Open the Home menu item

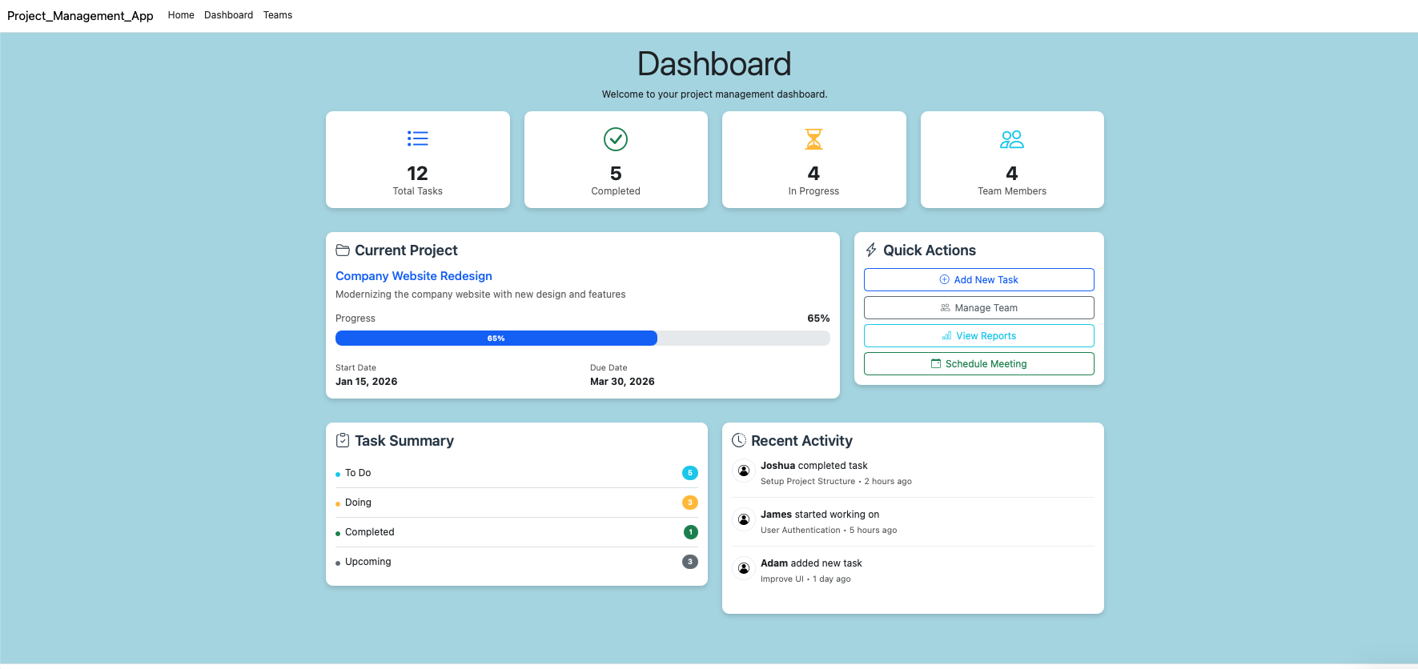181,15
